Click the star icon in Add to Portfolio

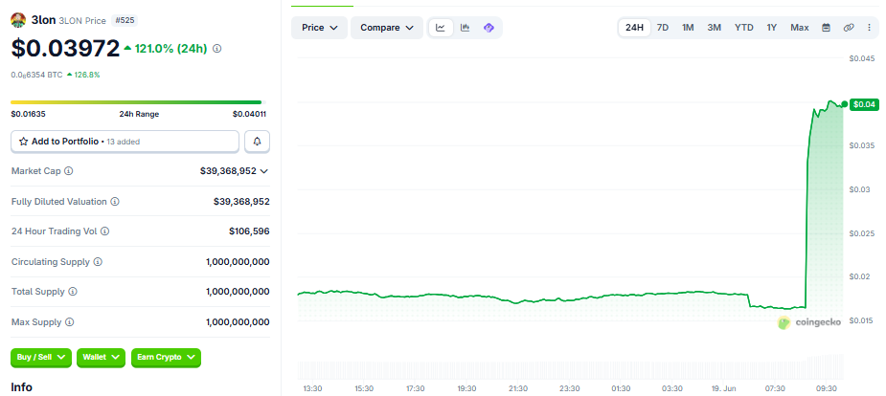[23, 142]
